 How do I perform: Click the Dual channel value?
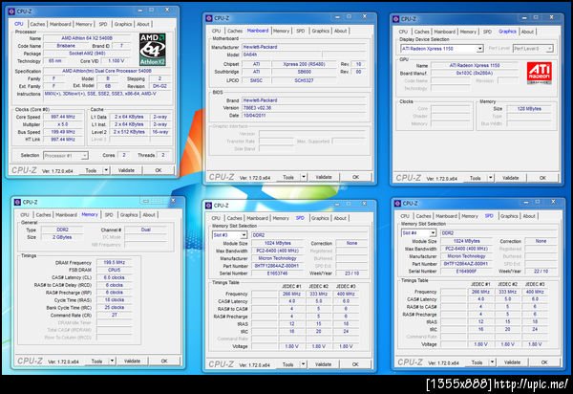point(146,230)
